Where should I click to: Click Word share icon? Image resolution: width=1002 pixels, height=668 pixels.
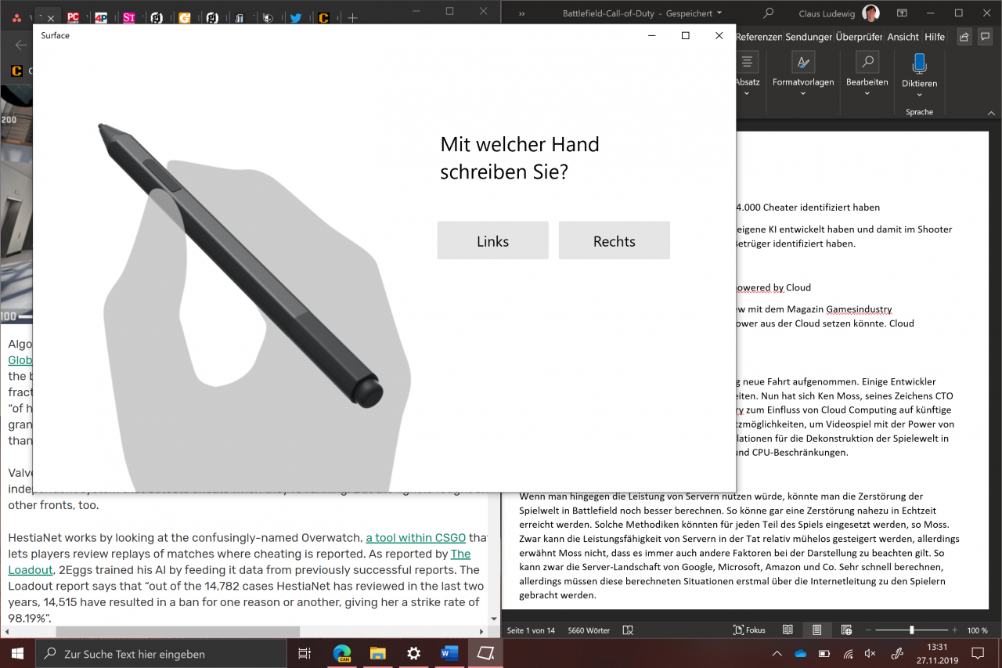[964, 37]
